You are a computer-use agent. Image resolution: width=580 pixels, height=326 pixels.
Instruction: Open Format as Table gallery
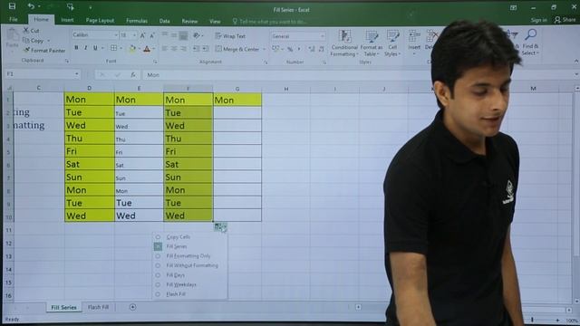coord(372,43)
